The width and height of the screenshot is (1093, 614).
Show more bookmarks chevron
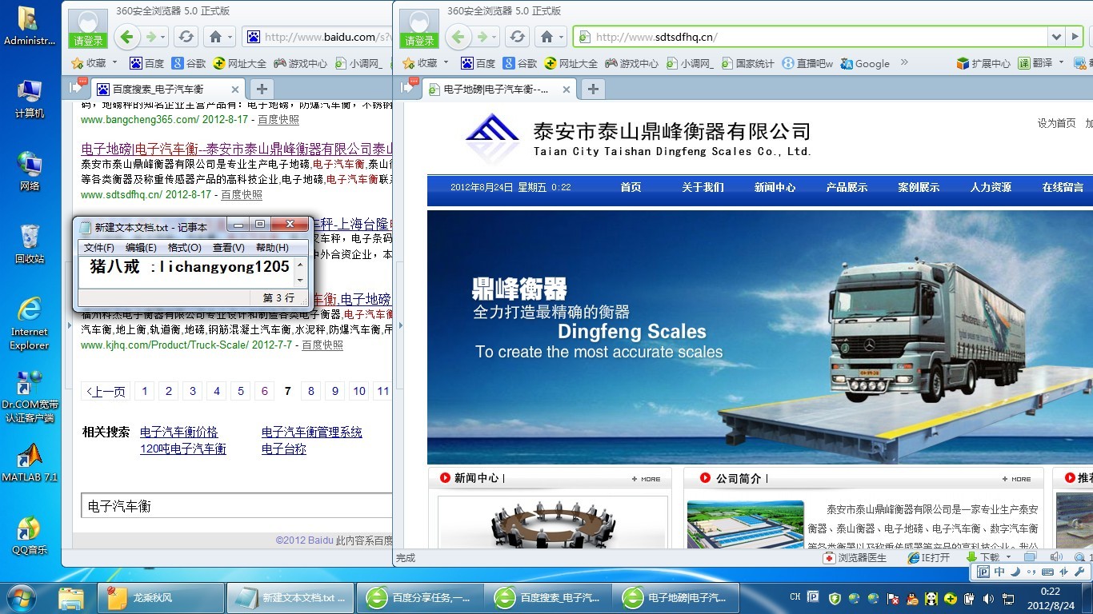click(904, 62)
